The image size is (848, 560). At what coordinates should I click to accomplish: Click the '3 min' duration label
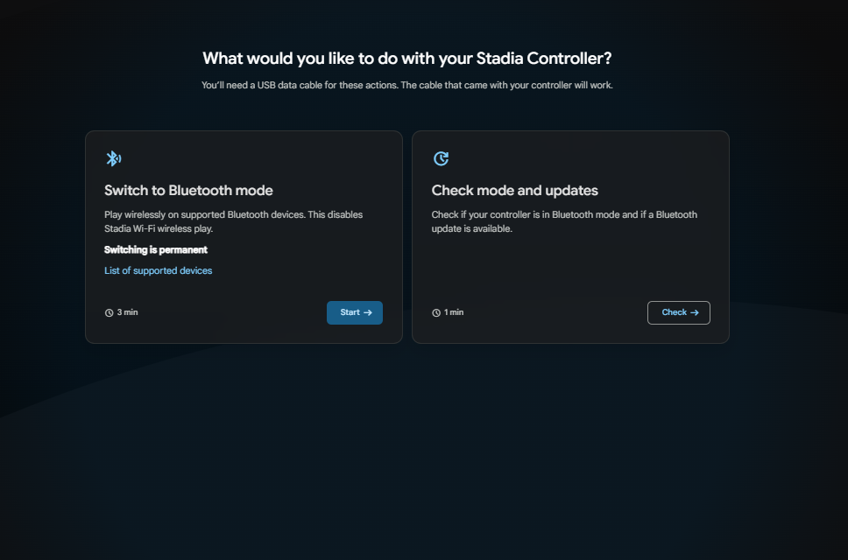(x=128, y=312)
